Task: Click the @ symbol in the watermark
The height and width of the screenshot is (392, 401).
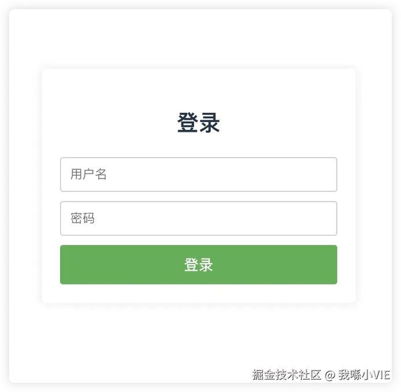Action: point(330,375)
